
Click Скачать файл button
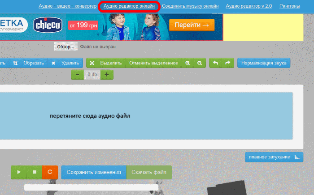(x=149, y=172)
